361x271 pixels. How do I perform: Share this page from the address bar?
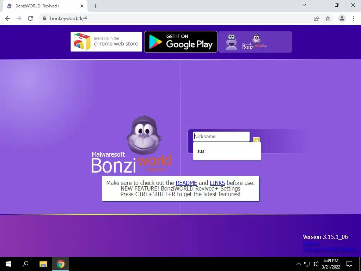[x=317, y=18]
